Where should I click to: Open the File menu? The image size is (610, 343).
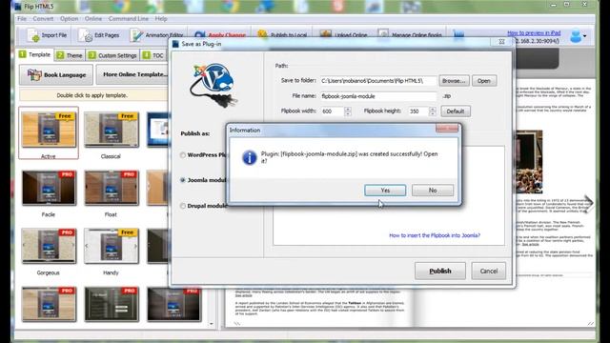22,19
